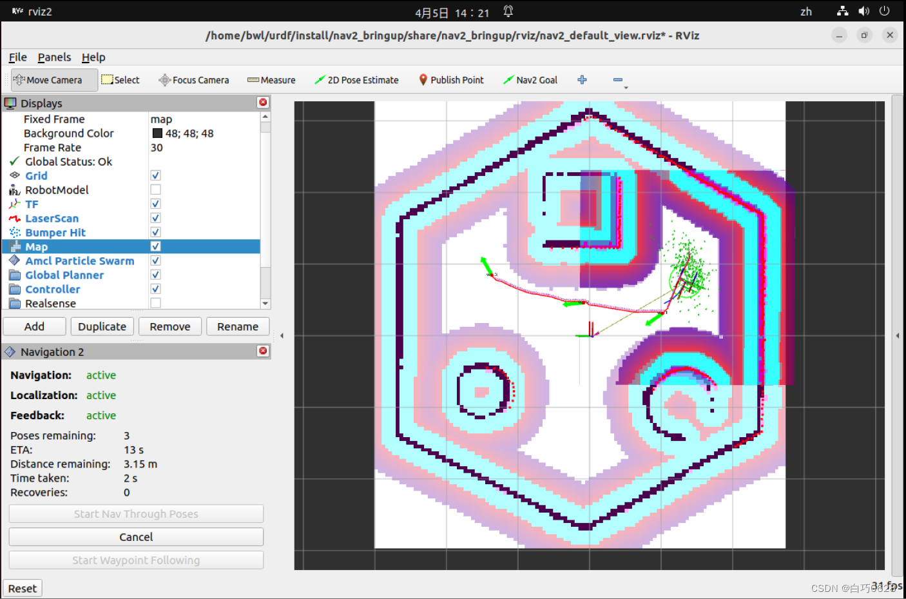Click Displays list scroll-up arrow
The width and height of the screenshot is (906, 599).
pos(265,117)
